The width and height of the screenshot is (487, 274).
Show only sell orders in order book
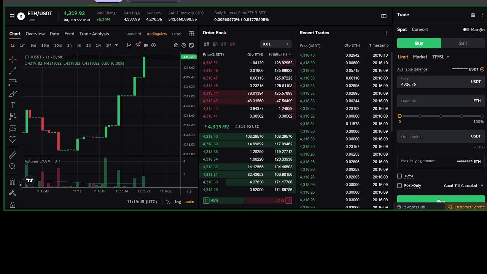point(232,44)
